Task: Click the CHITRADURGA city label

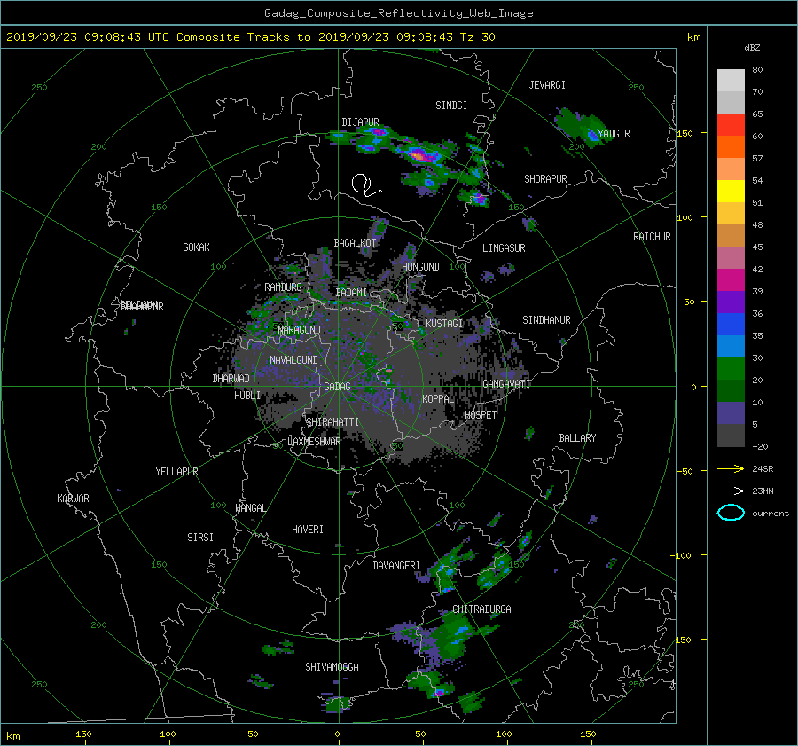Action: pos(482,609)
